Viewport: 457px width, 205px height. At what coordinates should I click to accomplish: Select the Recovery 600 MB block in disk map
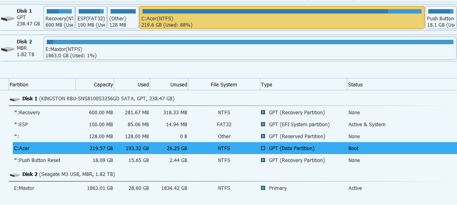pos(59,18)
